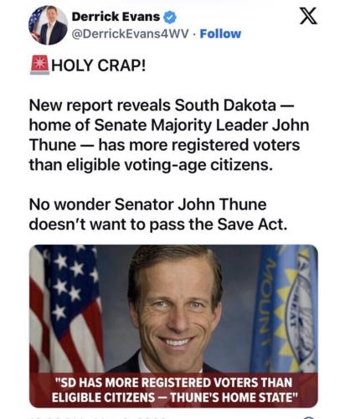Viewport: 350px width, 419px height.
Task: Open the Derrick Evans display name link
Action: click(x=116, y=17)
